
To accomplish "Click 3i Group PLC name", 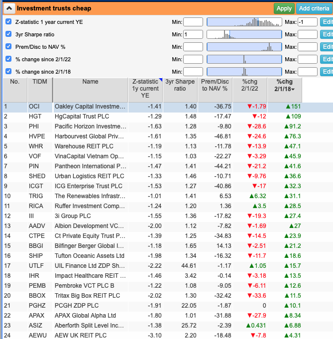I will [73, 216].
